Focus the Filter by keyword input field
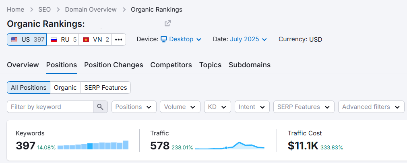The image size is (407, 163). 50,107
